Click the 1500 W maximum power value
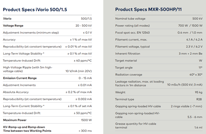This screenshot has height=134, width=206. 86,120
